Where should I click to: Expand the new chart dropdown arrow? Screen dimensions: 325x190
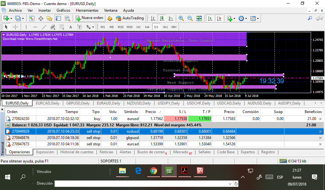(11, 18)
